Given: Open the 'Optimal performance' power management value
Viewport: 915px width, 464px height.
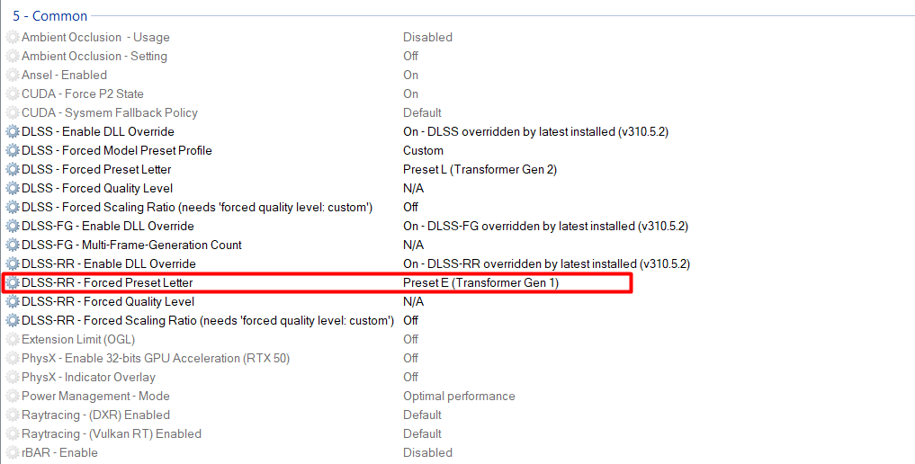Looking at the screenshot, I should pyautogui.click(x=459, y=397).
